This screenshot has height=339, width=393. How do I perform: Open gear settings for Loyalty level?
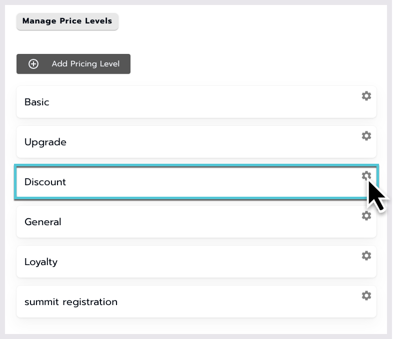pyautogui.click(x=366, y=256)
